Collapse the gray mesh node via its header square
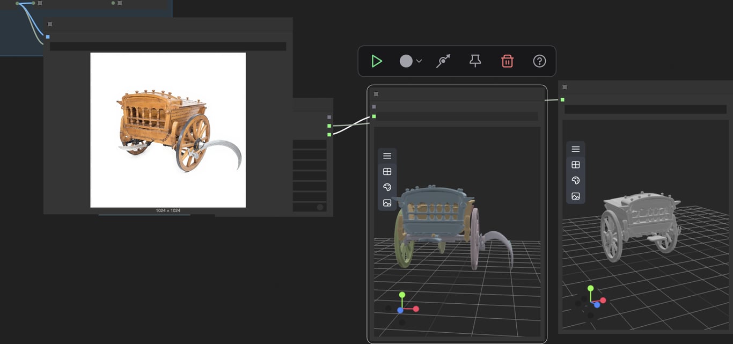The height and width of the screenshot is (344, 733). click(x=564, y=86)
